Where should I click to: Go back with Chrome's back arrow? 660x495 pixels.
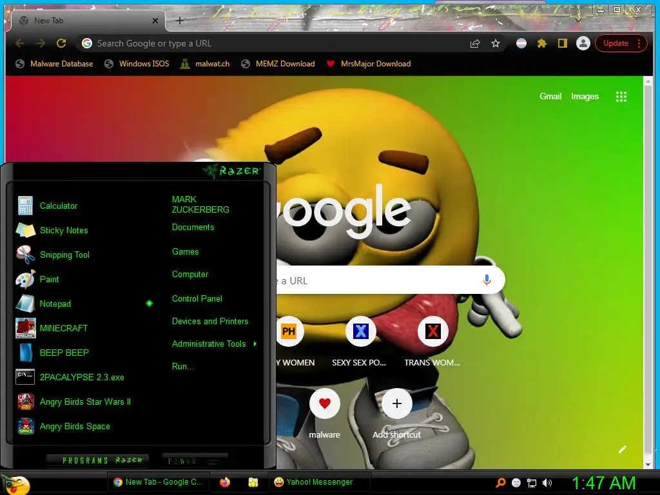point(20,43)
